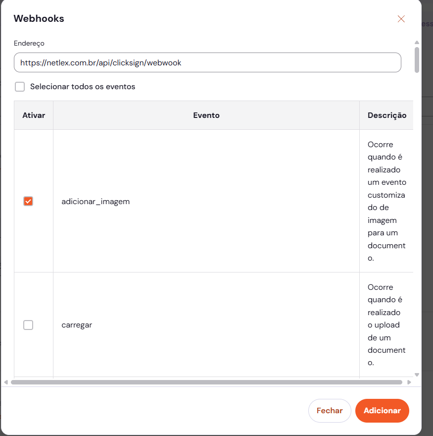Viewport: 433px width, 436px height.
Task: Click the vertical scrollbar down arrow
Action: coord(417,375)
